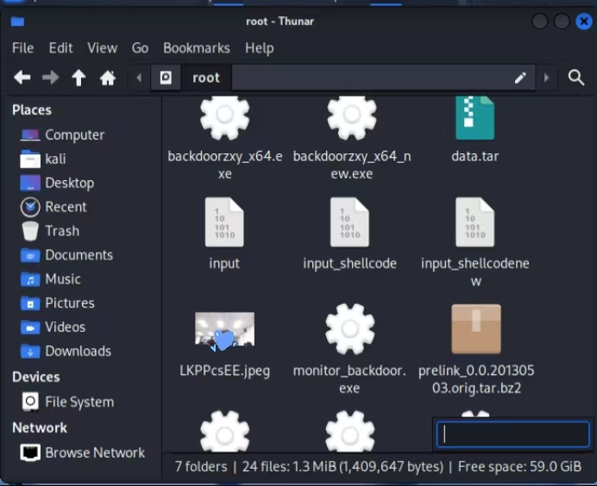Click the Network section header
The image size is (597, 486).
[40, 427]
